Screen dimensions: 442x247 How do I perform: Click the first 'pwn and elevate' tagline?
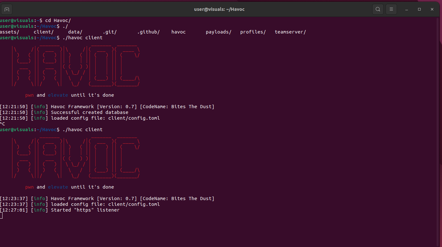pos(69,95)
